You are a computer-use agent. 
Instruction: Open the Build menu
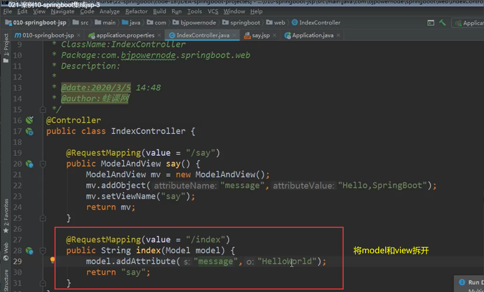(160, 11)
